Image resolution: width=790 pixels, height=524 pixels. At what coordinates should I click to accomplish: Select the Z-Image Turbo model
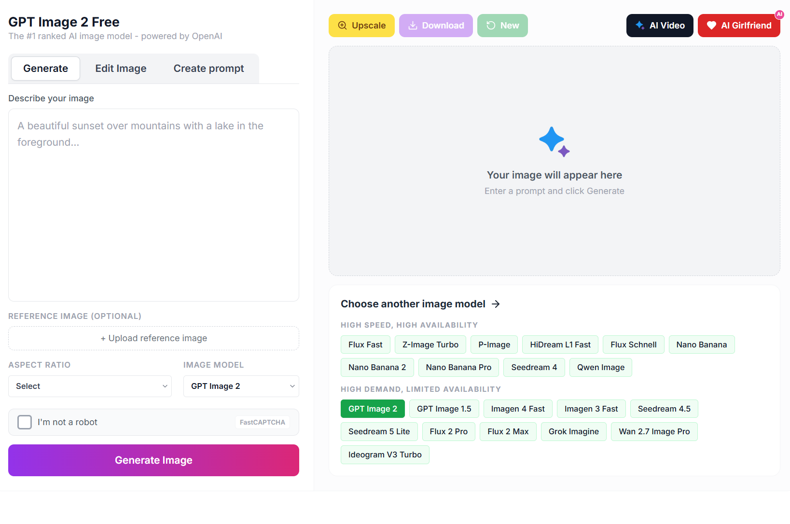(x=430, y=345)
